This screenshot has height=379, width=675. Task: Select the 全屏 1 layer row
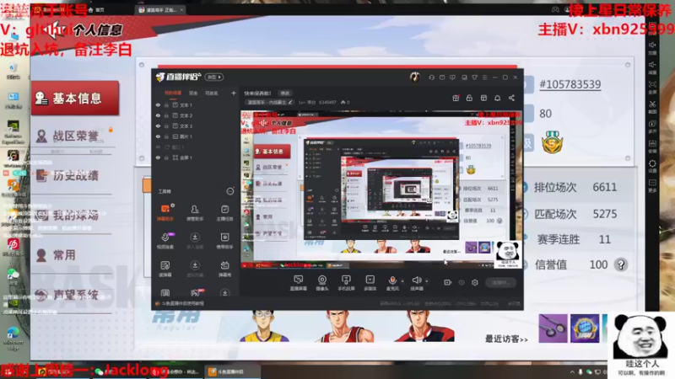pos(195,157)
